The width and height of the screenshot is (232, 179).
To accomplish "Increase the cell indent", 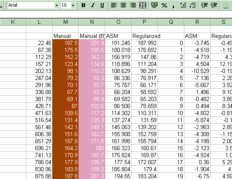I will (214, 5).
